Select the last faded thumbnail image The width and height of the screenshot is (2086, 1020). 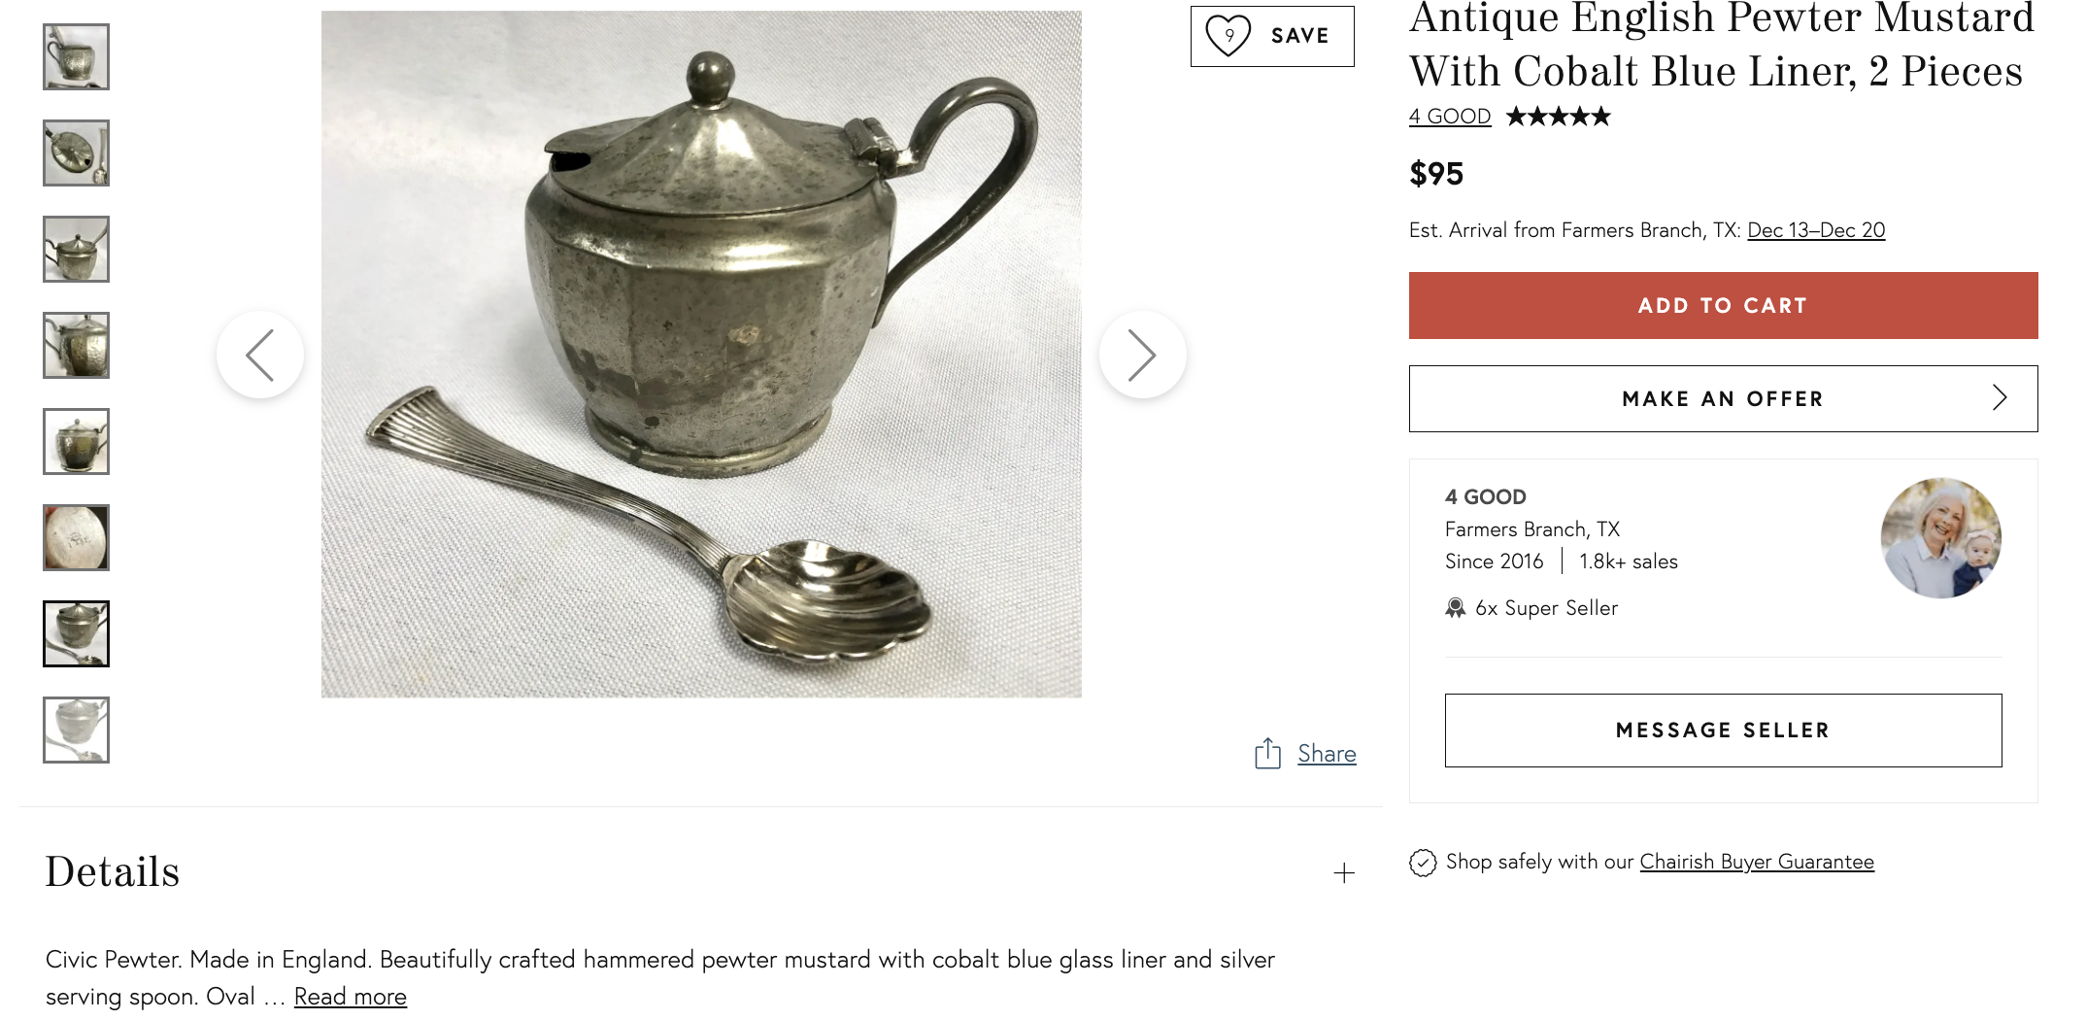(x=77, y=731)
